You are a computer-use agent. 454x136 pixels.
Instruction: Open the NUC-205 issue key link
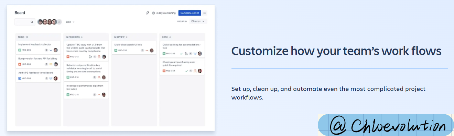pos(26,50)
